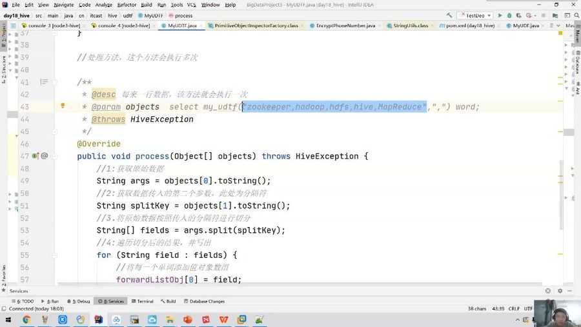Start debugging with the bug icon
Screen dimensions: 581x327
(x=509, y=15)
